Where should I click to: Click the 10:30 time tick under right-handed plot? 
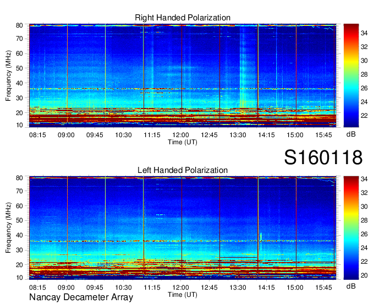pyautogui.click(x=123, y=135)
